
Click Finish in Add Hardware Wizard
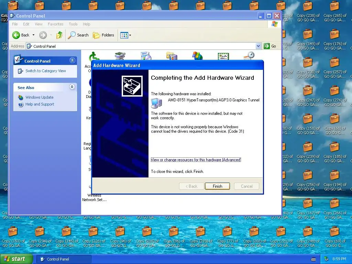pos(217,186)
